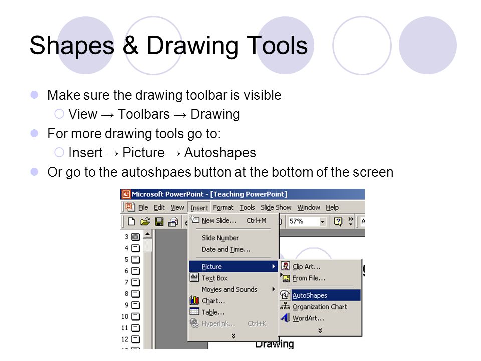Click the Hyperlink globe icon
The image size is (481, 361).
194,323
